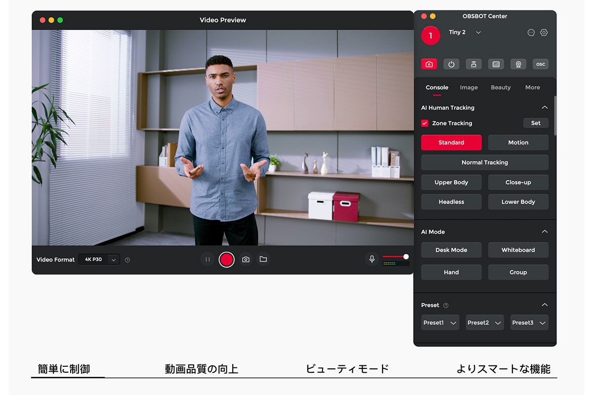Open the OSC control panel icon

(540, 64)
